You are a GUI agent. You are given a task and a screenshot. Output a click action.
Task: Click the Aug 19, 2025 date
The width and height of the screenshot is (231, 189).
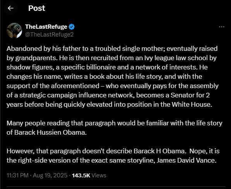tap(50, 175)
